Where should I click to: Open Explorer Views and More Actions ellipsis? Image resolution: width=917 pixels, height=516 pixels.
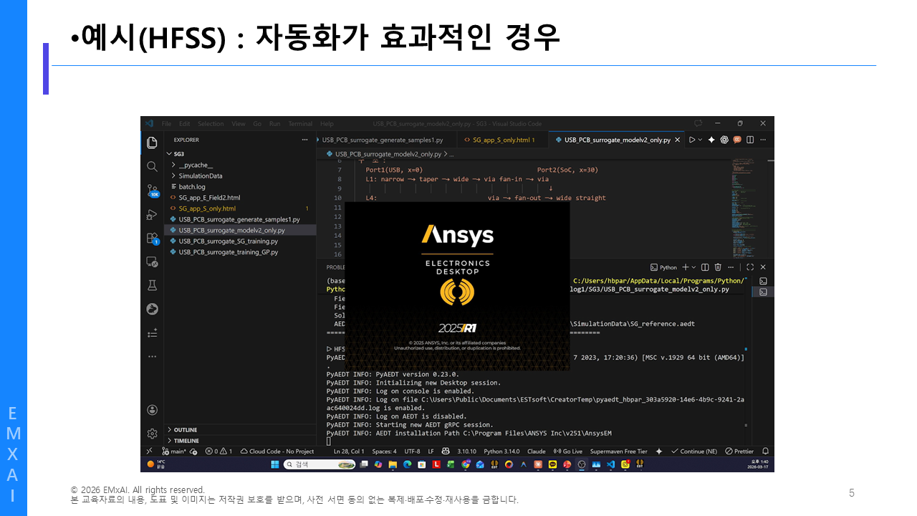pos(304,140)
